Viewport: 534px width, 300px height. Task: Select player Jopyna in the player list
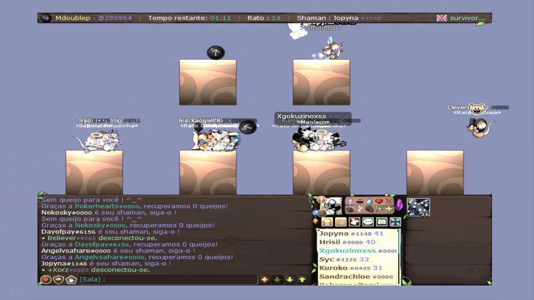pyautogui.click(x=333, y=234)
